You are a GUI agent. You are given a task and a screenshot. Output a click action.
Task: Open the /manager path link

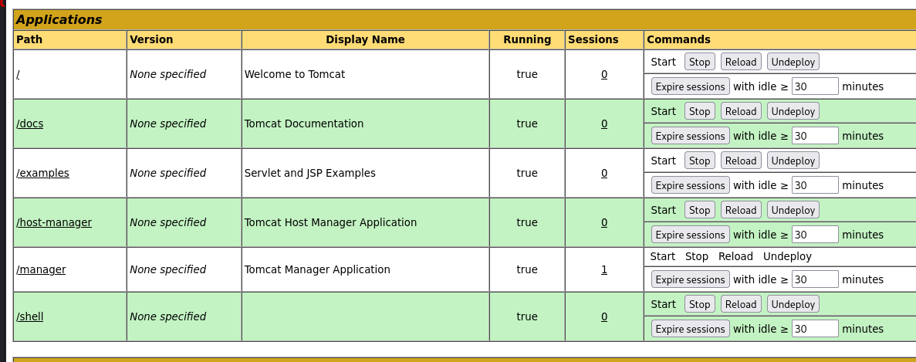click(41, 269)
